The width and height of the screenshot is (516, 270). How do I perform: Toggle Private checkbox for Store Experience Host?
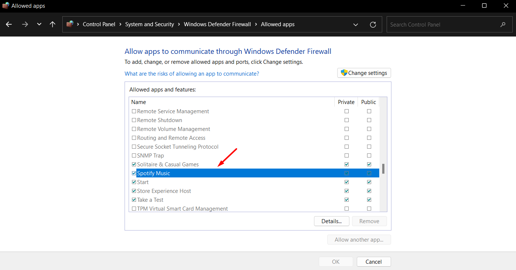tap(346, 191)
